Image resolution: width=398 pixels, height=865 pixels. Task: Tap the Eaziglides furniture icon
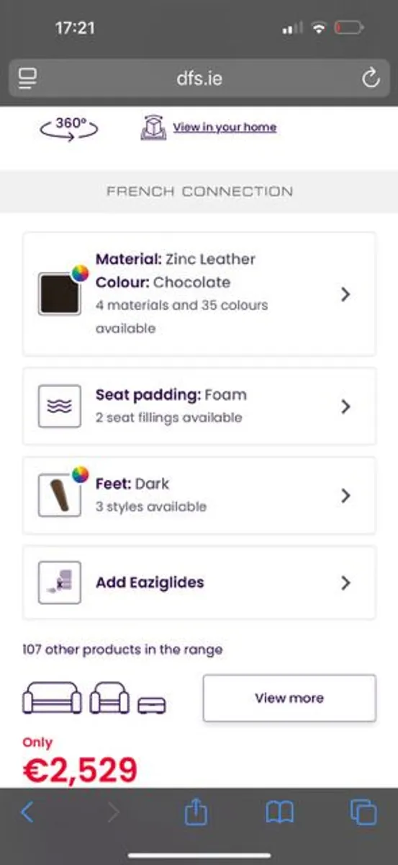click(x=60, y=582)
